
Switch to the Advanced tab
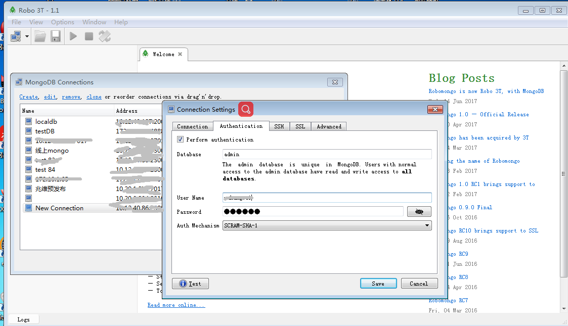[x=329, y=127]
